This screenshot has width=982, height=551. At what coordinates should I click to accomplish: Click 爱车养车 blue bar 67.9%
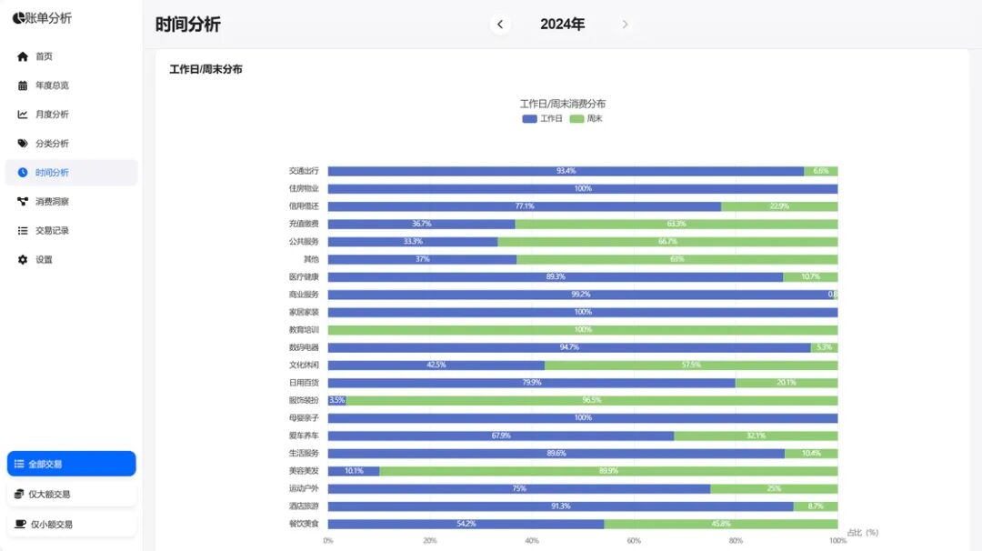point(501,436)
